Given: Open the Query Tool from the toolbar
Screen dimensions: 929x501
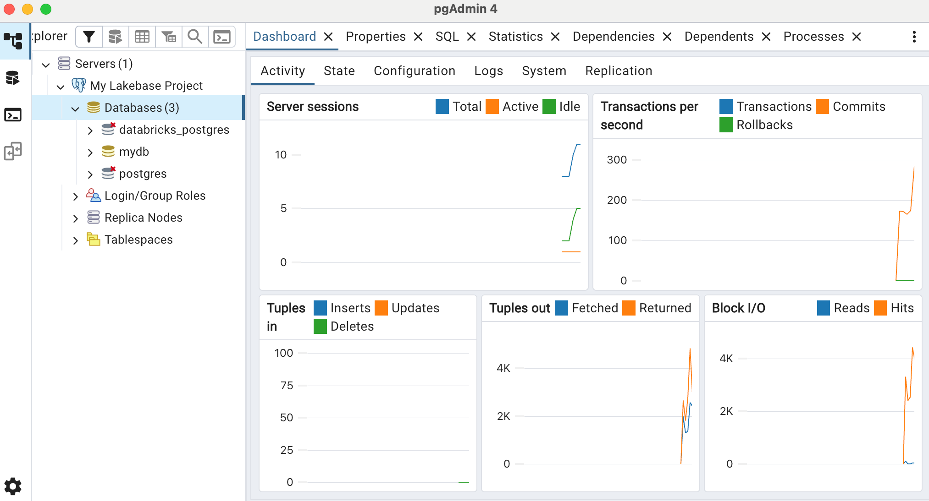Looking at the screenshot, I should point(115,37).
